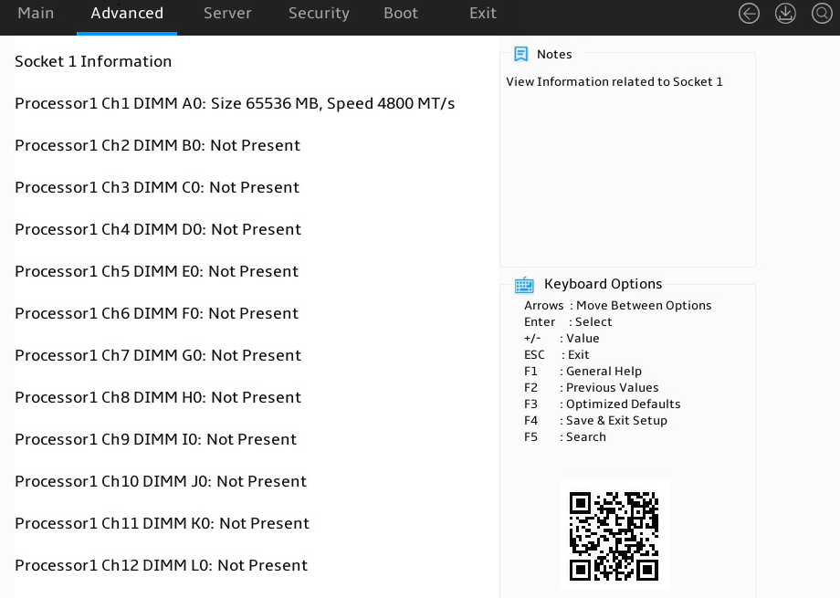Select Processor1 Ch3 DIMM C0 row
The height and width of the screenshot is (598, 840).
(157, 187)
